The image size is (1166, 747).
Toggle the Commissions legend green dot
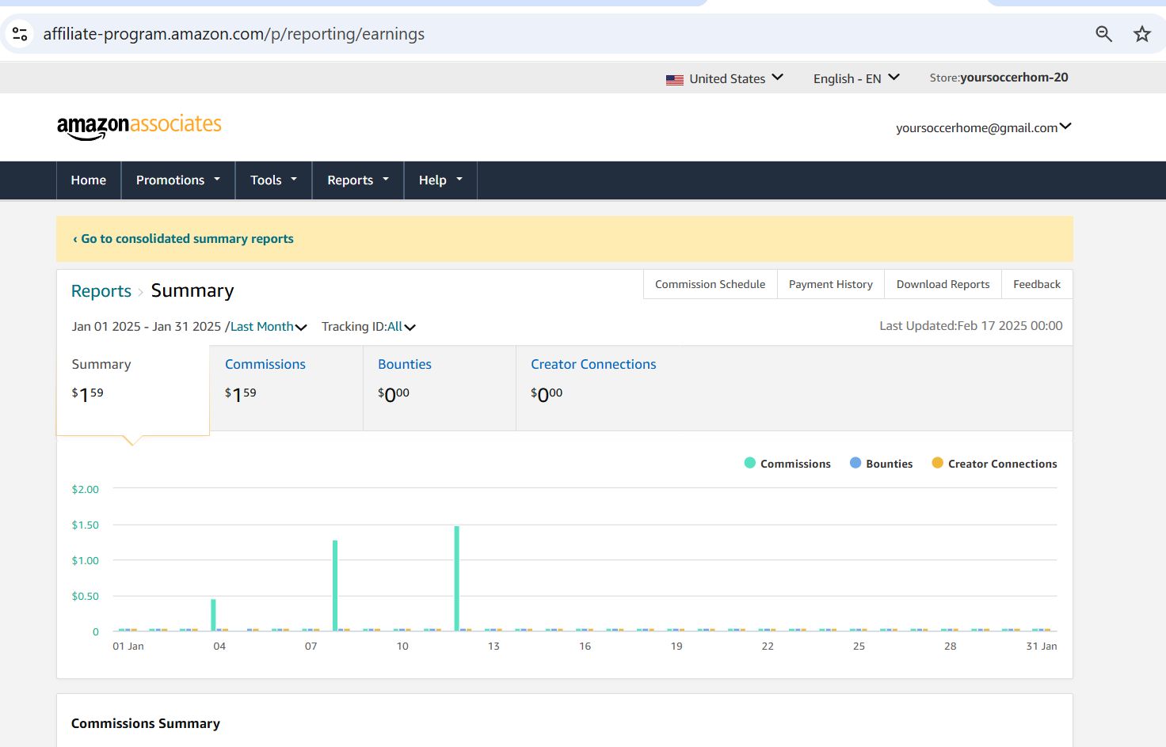(750, 463)
